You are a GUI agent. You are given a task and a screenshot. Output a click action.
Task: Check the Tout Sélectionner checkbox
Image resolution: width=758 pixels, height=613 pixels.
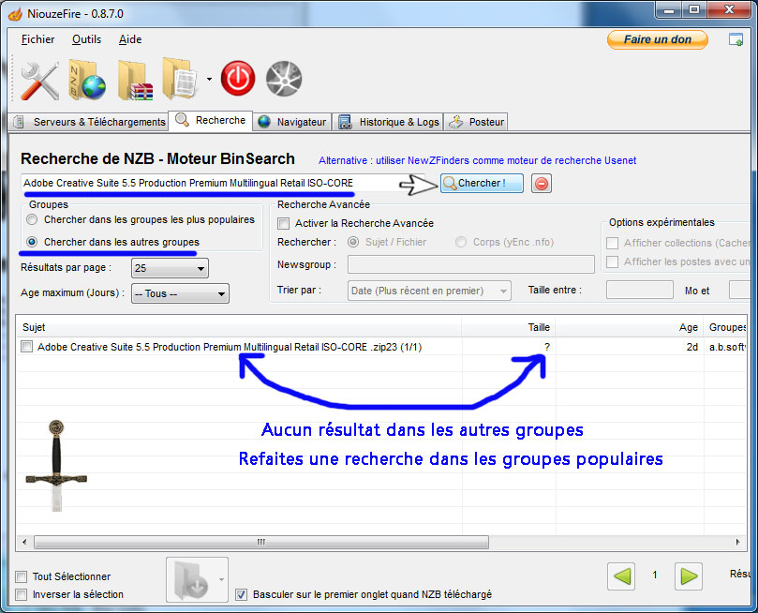click(x=22, y=576)
